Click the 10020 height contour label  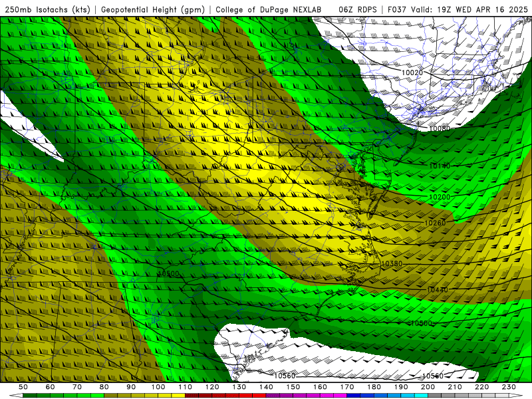point(412,72)
